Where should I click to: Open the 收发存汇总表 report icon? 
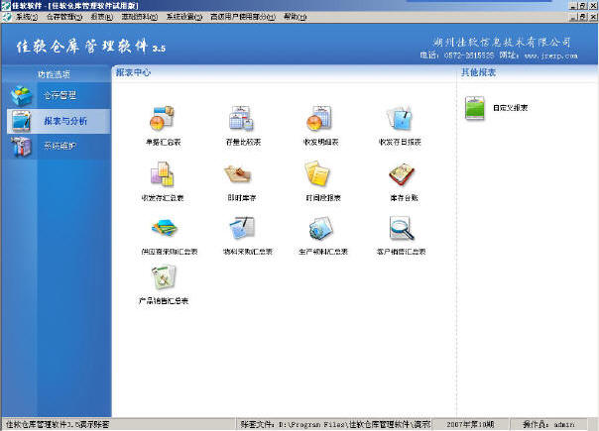pos(163,174)
